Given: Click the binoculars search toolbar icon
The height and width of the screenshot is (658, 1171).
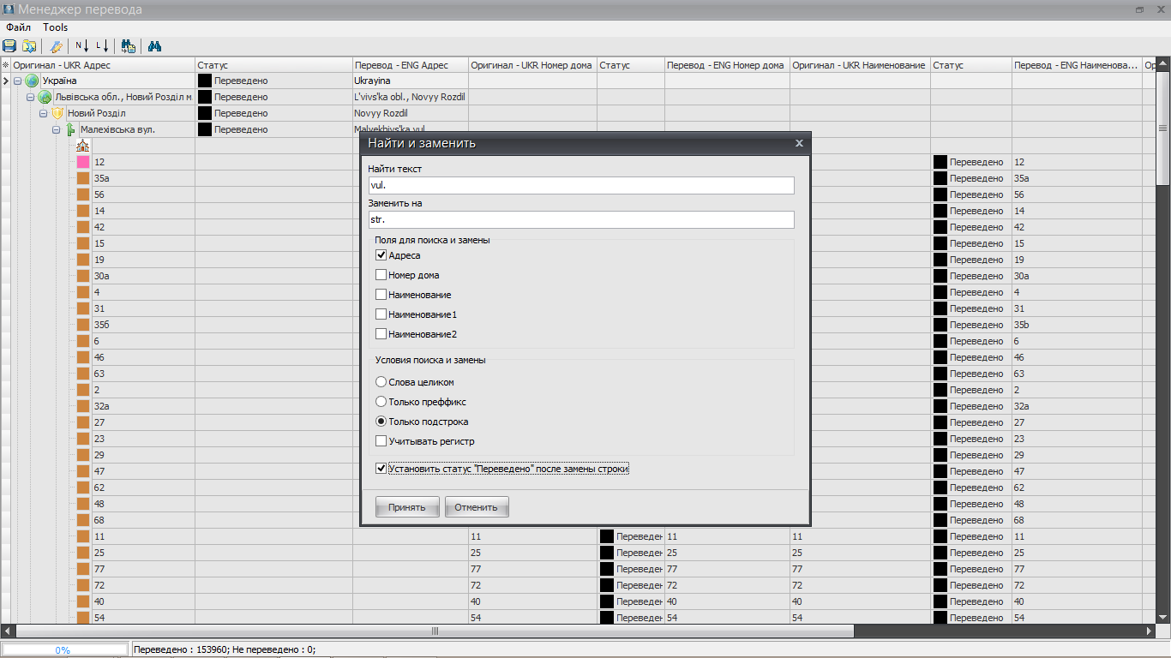Looking at the screenshot, I should 155,46.
